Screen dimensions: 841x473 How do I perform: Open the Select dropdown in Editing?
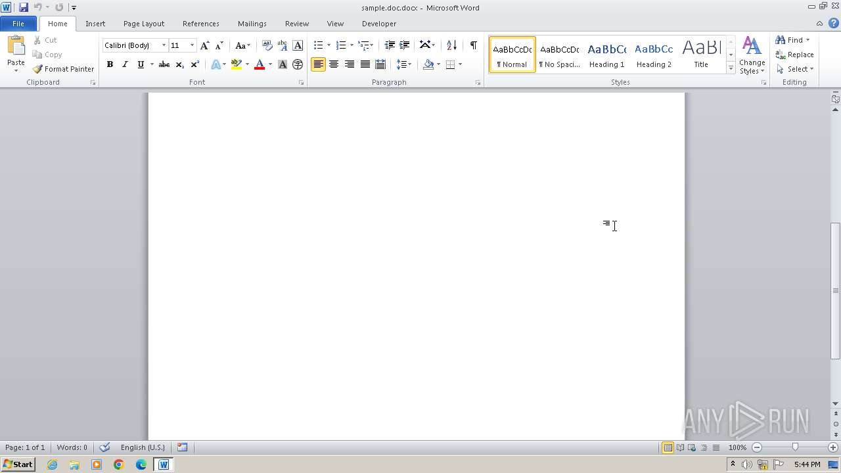[x=794, y=69]
